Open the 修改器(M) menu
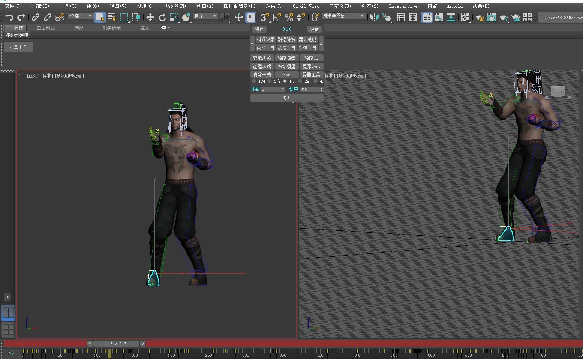The height and width of the screenshot is (359, 583). pyautogui.click(x=175, y=6)
